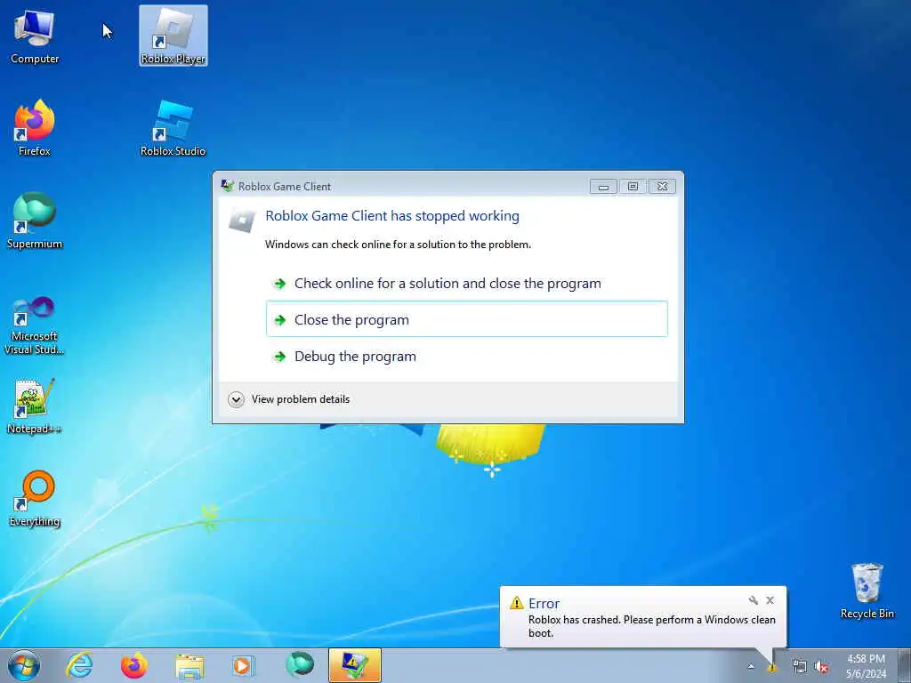Show hidden system tray icons
This screenshot has height=683, width=911.
coord(751,666)
